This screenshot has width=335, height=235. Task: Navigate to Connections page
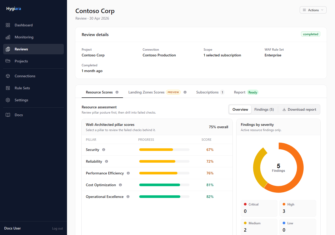[33, 76]
